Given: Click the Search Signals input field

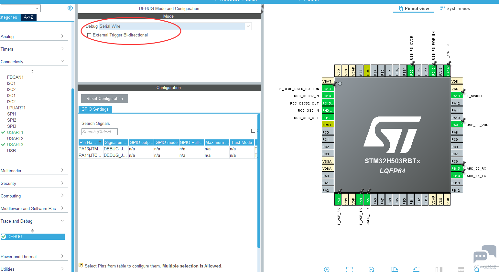Looking at the screenshot, I should (x=100, y=132).
